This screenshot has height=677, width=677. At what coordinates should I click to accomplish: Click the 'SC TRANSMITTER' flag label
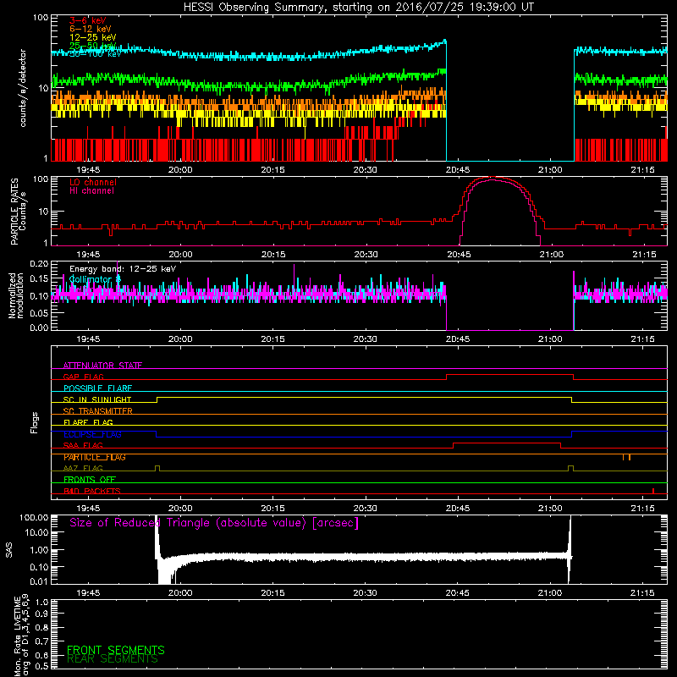(97, 410)
